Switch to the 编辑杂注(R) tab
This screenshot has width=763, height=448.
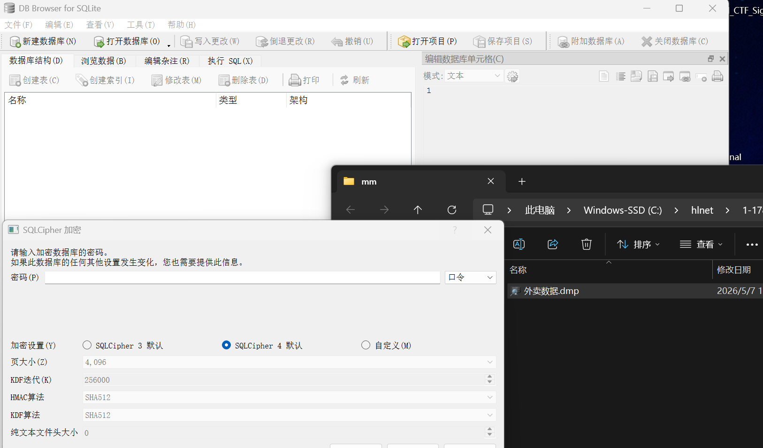pyautogui.click(x=167, y=61)
